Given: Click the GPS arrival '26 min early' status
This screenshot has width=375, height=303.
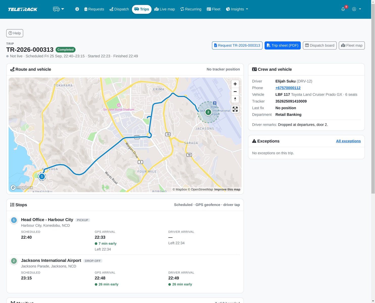Looking at the screenshot, I should (106, 284).
